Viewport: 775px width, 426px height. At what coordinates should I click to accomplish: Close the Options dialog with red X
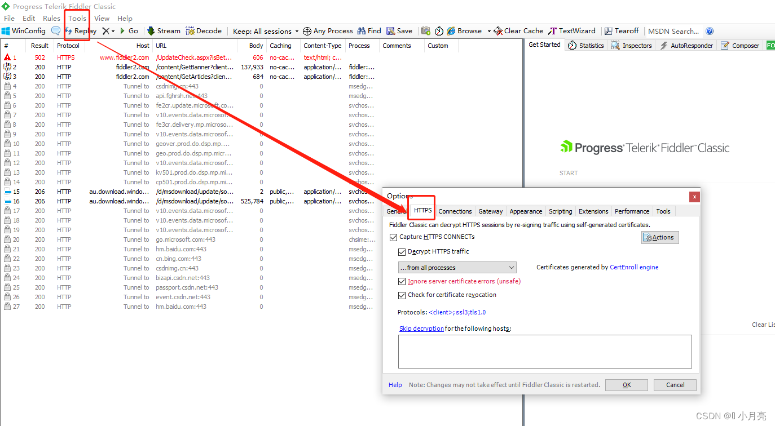coord(694,197)
